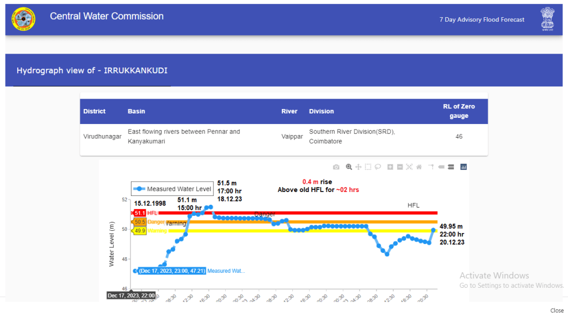Screen dimensions: 568x316
Task: Activate the Pan tool in chart toolbar
Action: (358, 167)
